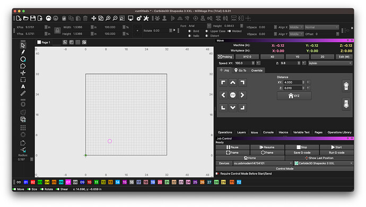366x207 pixels.
Task: Toggle the Shear switch in the status bar
Action: [x=58, y=189]
